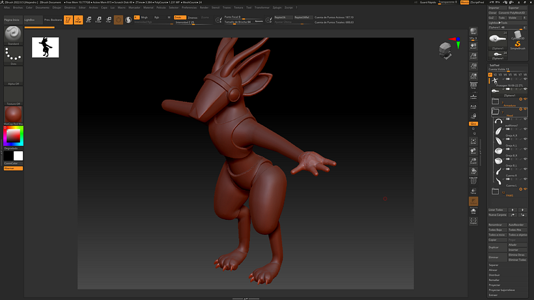The height and width of the screenshot is (300, 534).
Task: Click the Página Inicio button
Action: [13, 20]
